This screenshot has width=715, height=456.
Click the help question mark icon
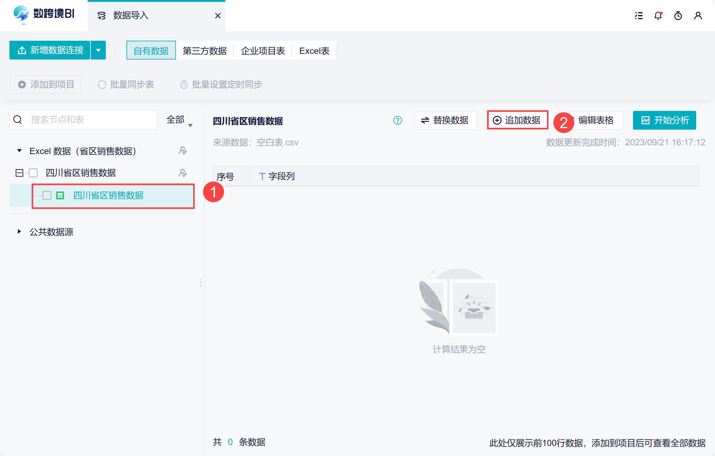pos(397,120)
